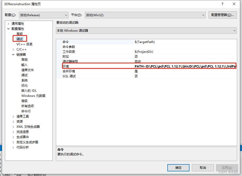This screenshot has width=242, height=176.
Task: Click the empty 命令参数 value field
Action: (185, 47)
